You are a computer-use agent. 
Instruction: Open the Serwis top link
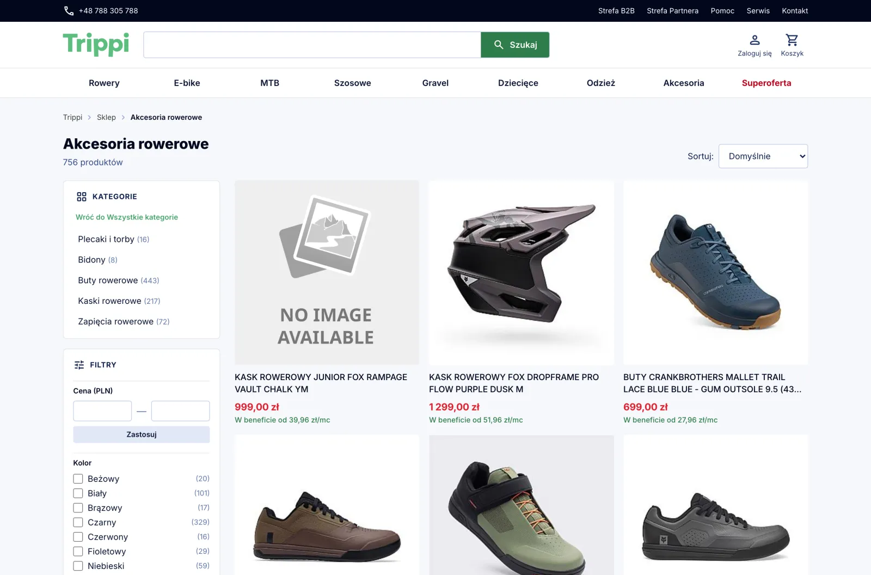[x=758, y=11]
